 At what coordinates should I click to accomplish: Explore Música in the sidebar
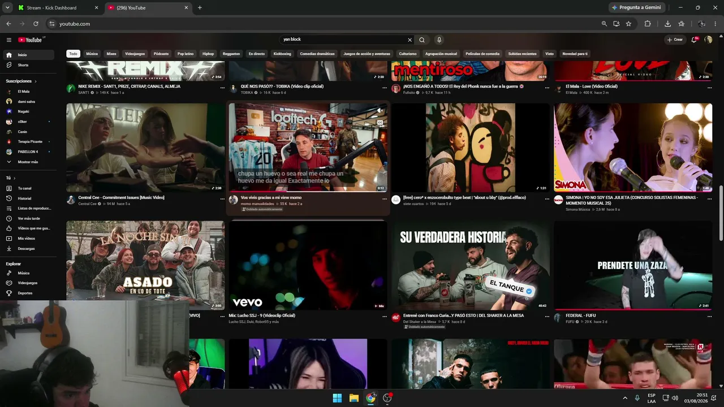click(27, 273)
